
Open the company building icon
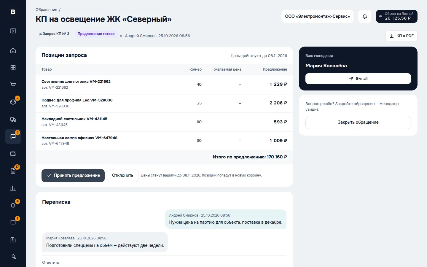[13, 240]
